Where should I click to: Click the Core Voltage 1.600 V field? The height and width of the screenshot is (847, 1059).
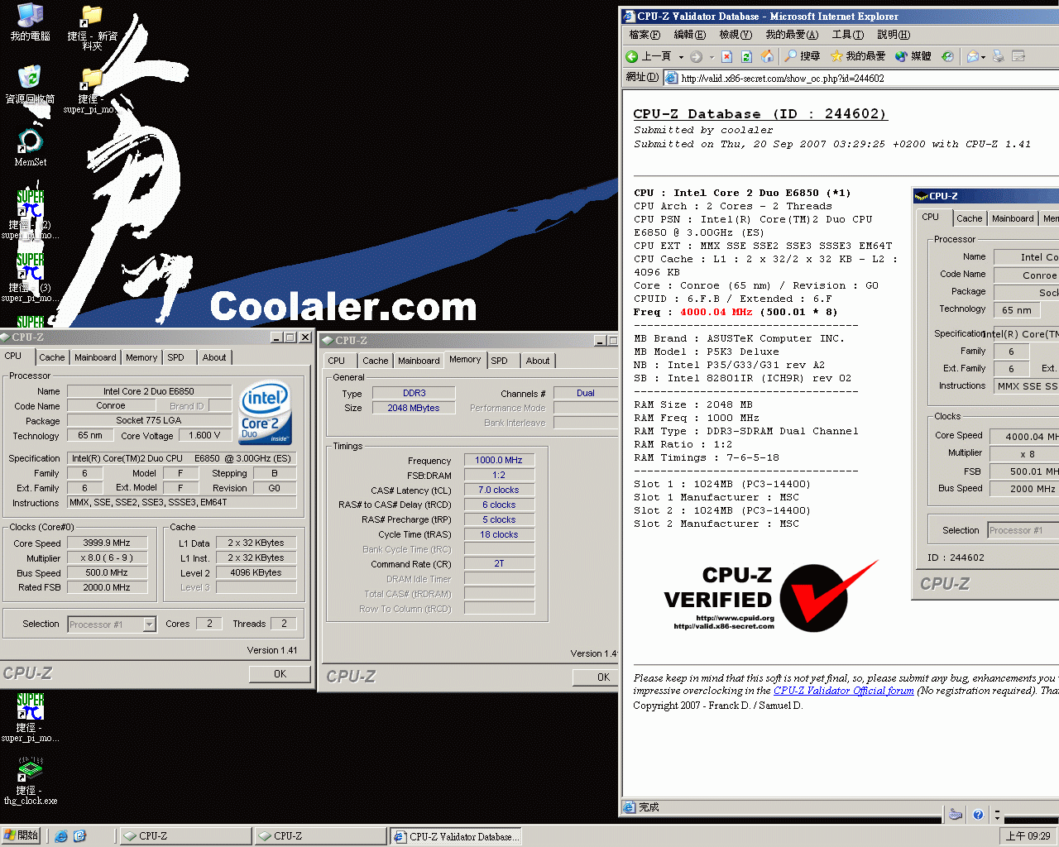pos(204,435)
